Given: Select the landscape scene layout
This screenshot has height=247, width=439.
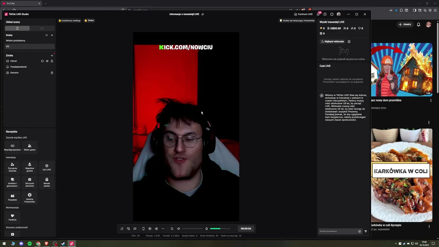Looking at the screenshot, I should coord(42,28).
